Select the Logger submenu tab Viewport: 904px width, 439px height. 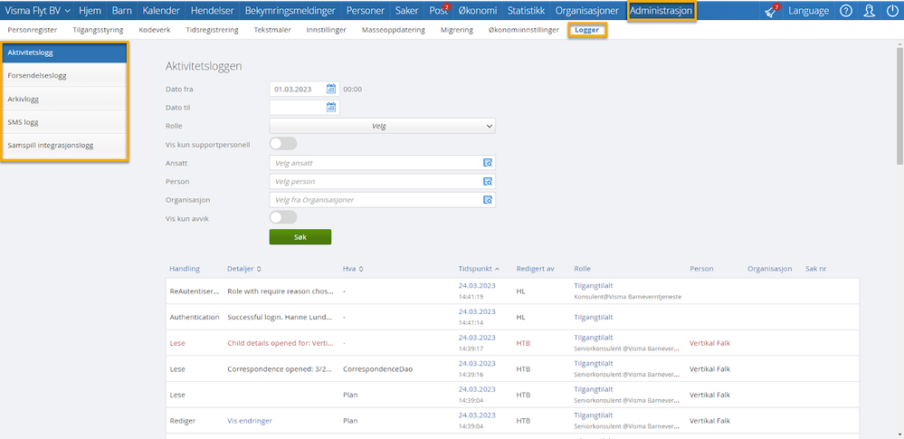click(587, 30)
